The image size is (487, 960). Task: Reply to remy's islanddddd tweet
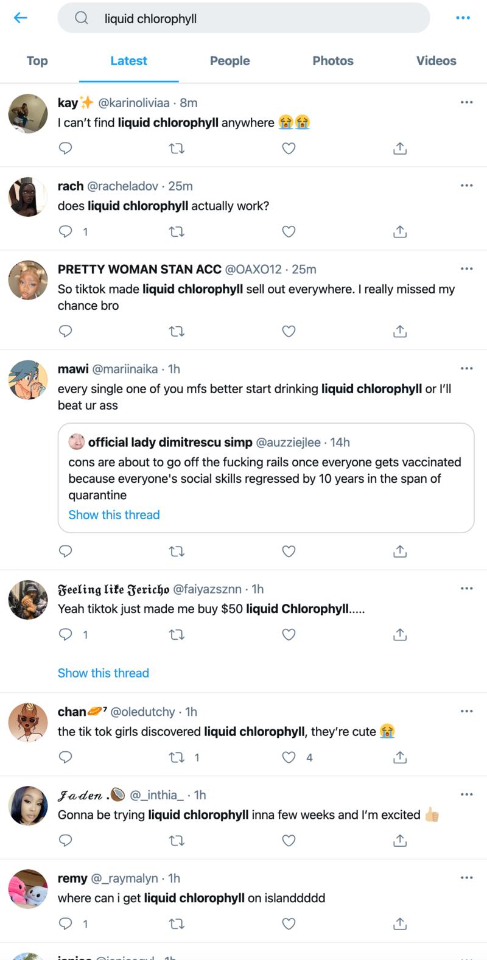(65, 923)
